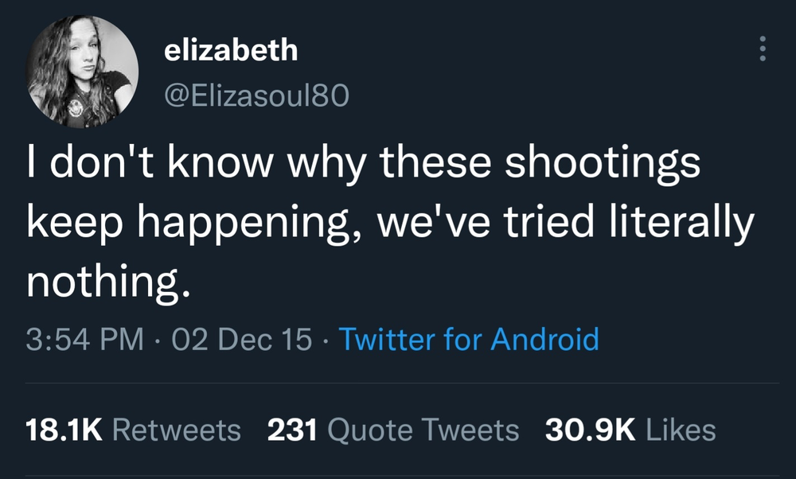Click the "231" quote tweet count
The width and height of the screenshot is (796, 479).
(292, 430)
